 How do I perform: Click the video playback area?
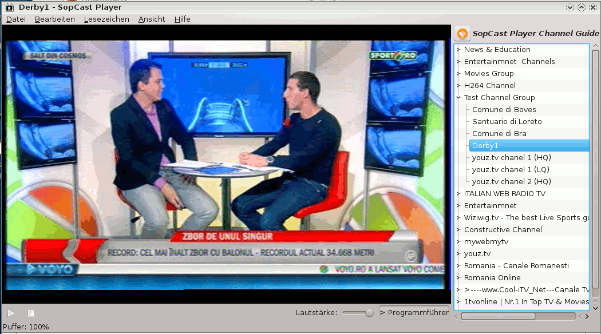(x=226, y=165)
